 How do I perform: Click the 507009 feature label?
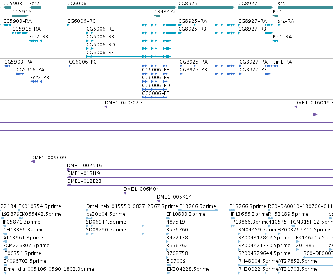176,261
